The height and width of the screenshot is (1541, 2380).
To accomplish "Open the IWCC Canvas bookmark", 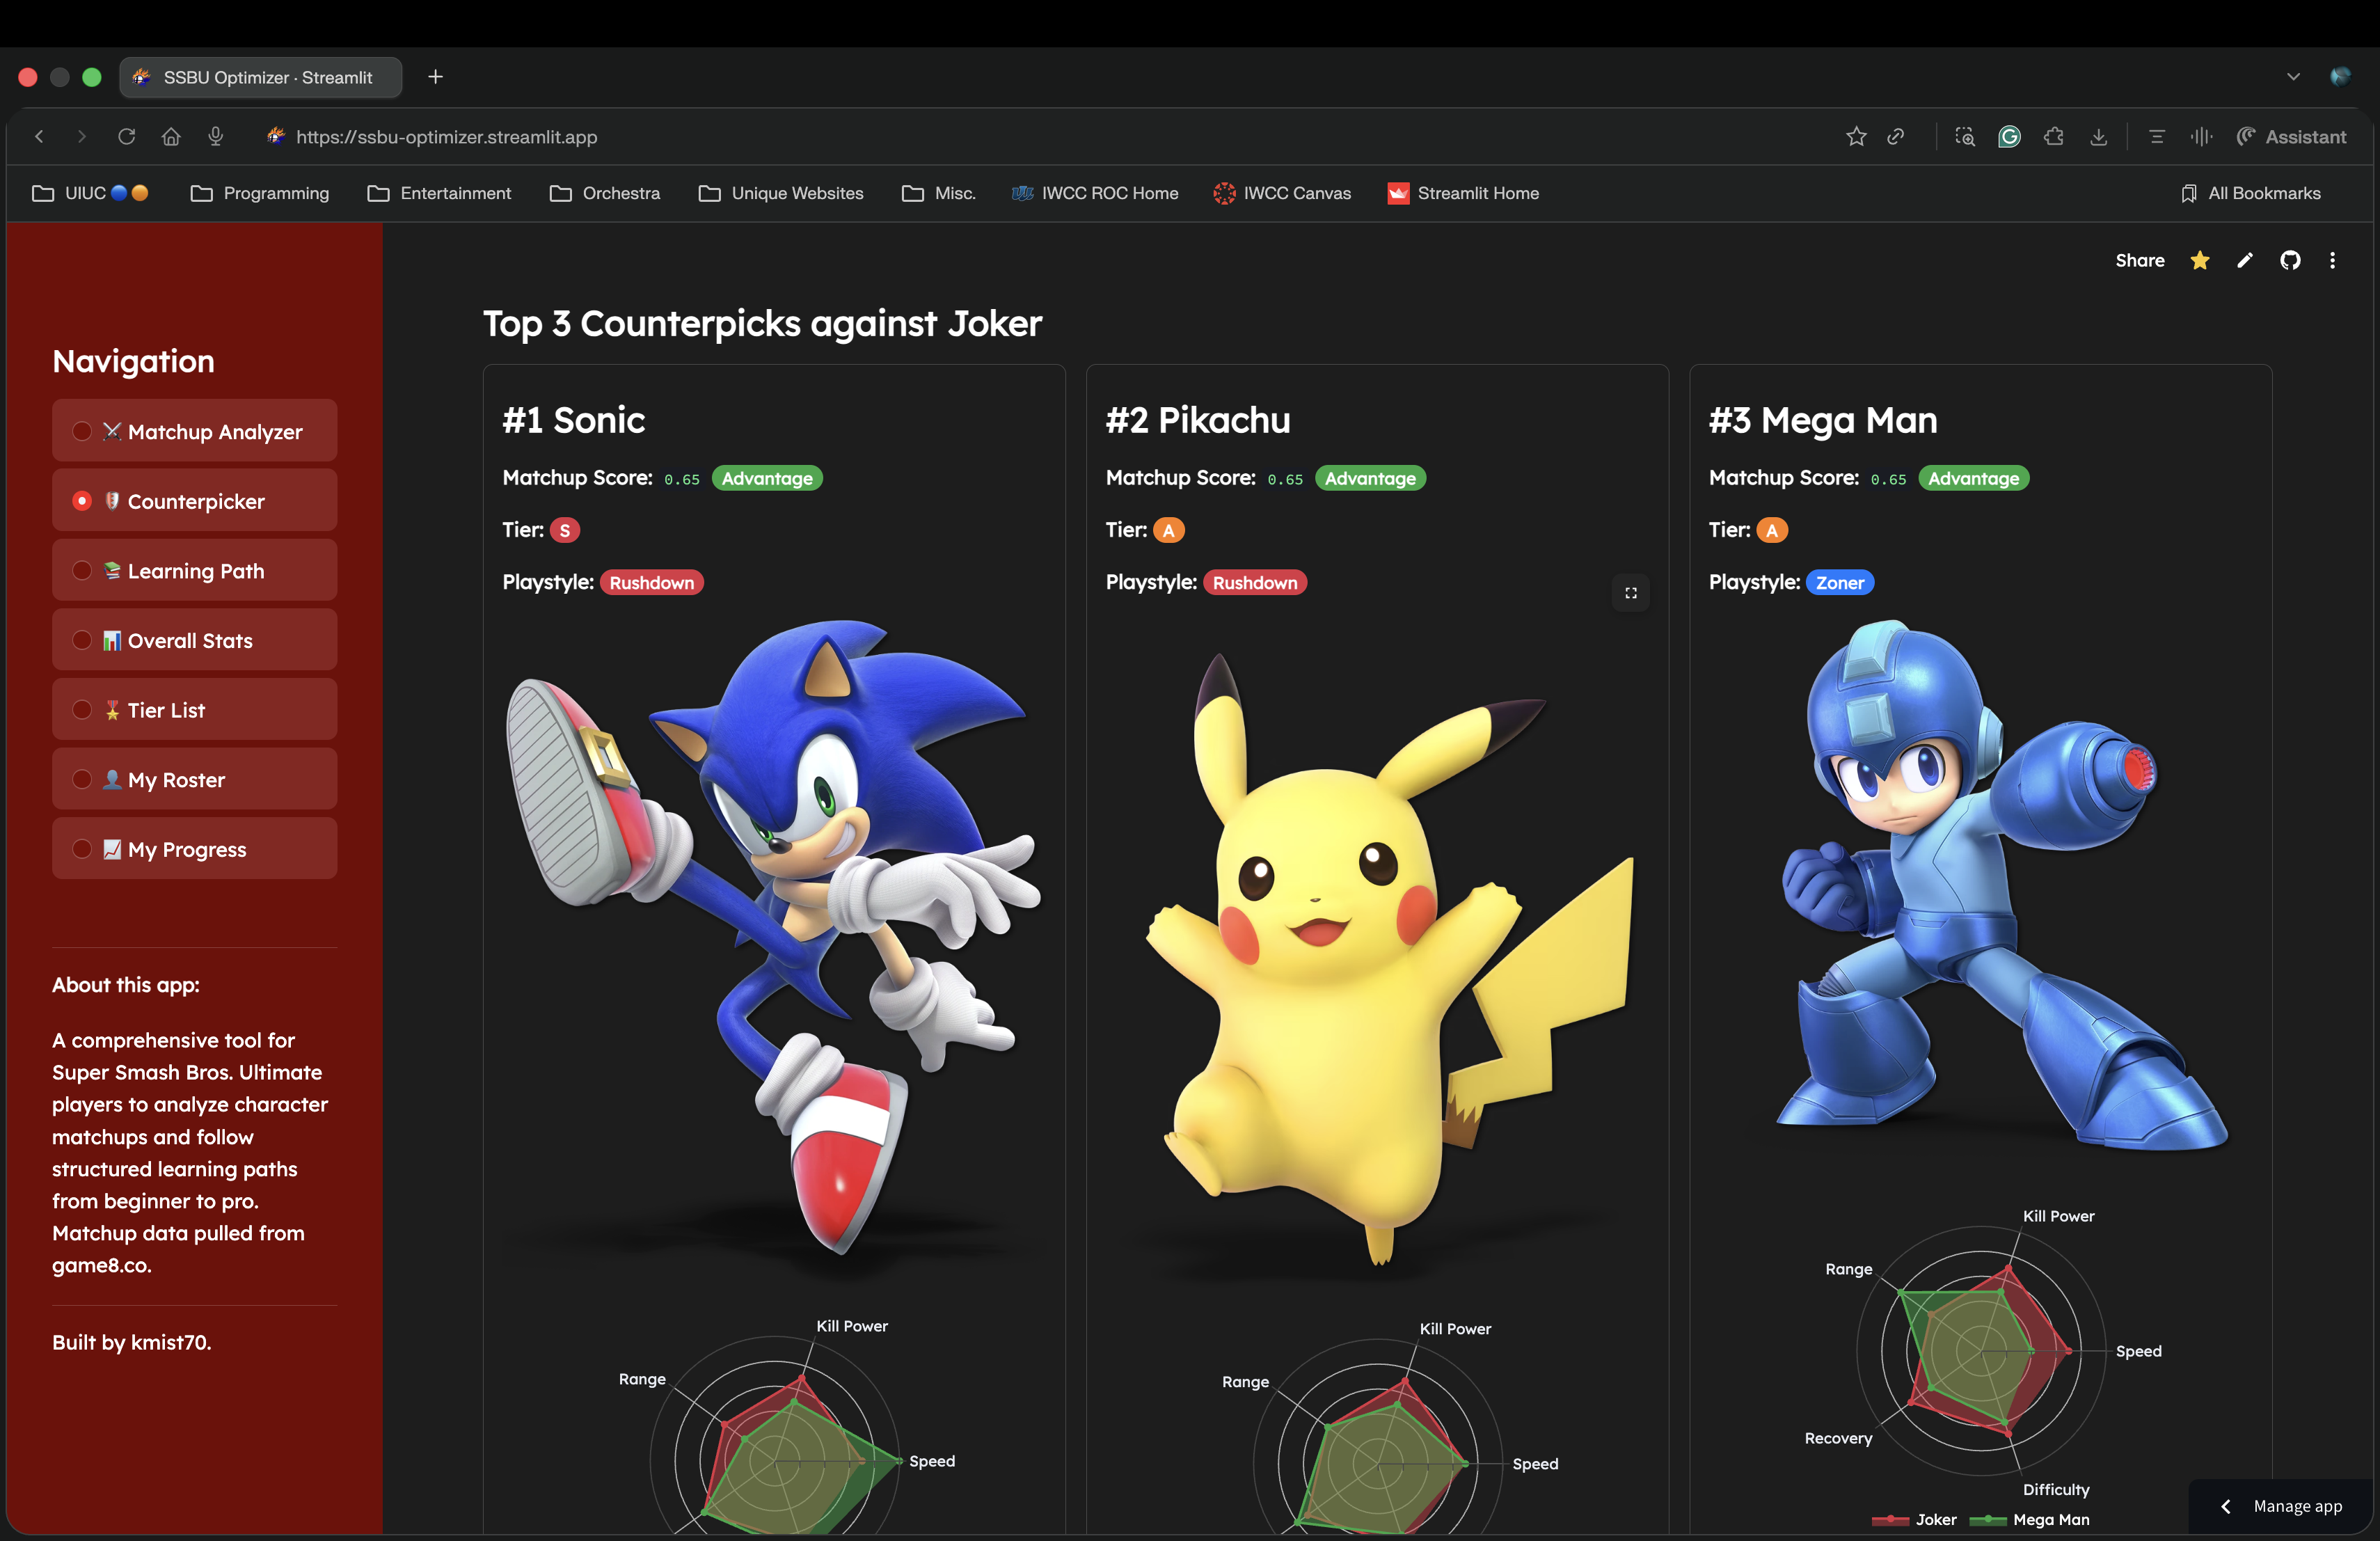I will [x=1282, y=193].
